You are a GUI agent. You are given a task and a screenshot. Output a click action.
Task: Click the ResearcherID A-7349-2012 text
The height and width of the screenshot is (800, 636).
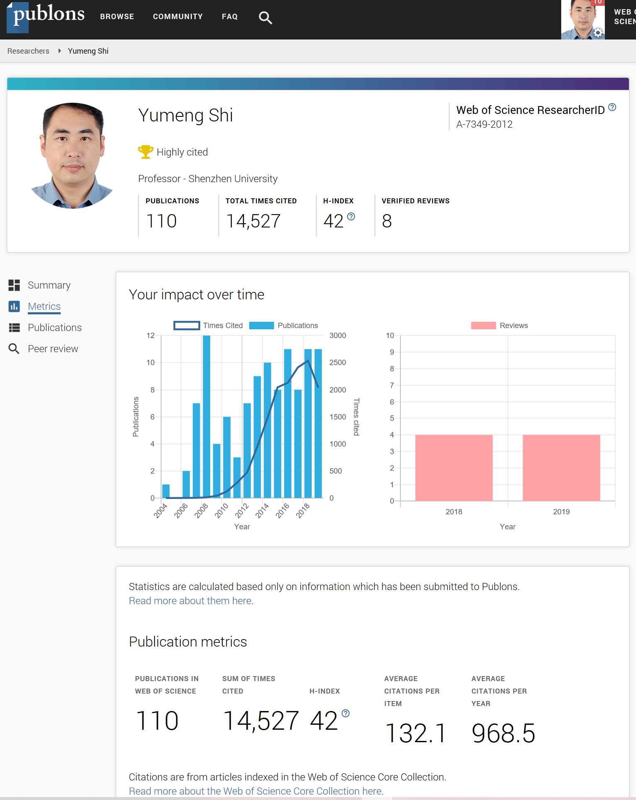pyautogui.click(x=484, y=124)
